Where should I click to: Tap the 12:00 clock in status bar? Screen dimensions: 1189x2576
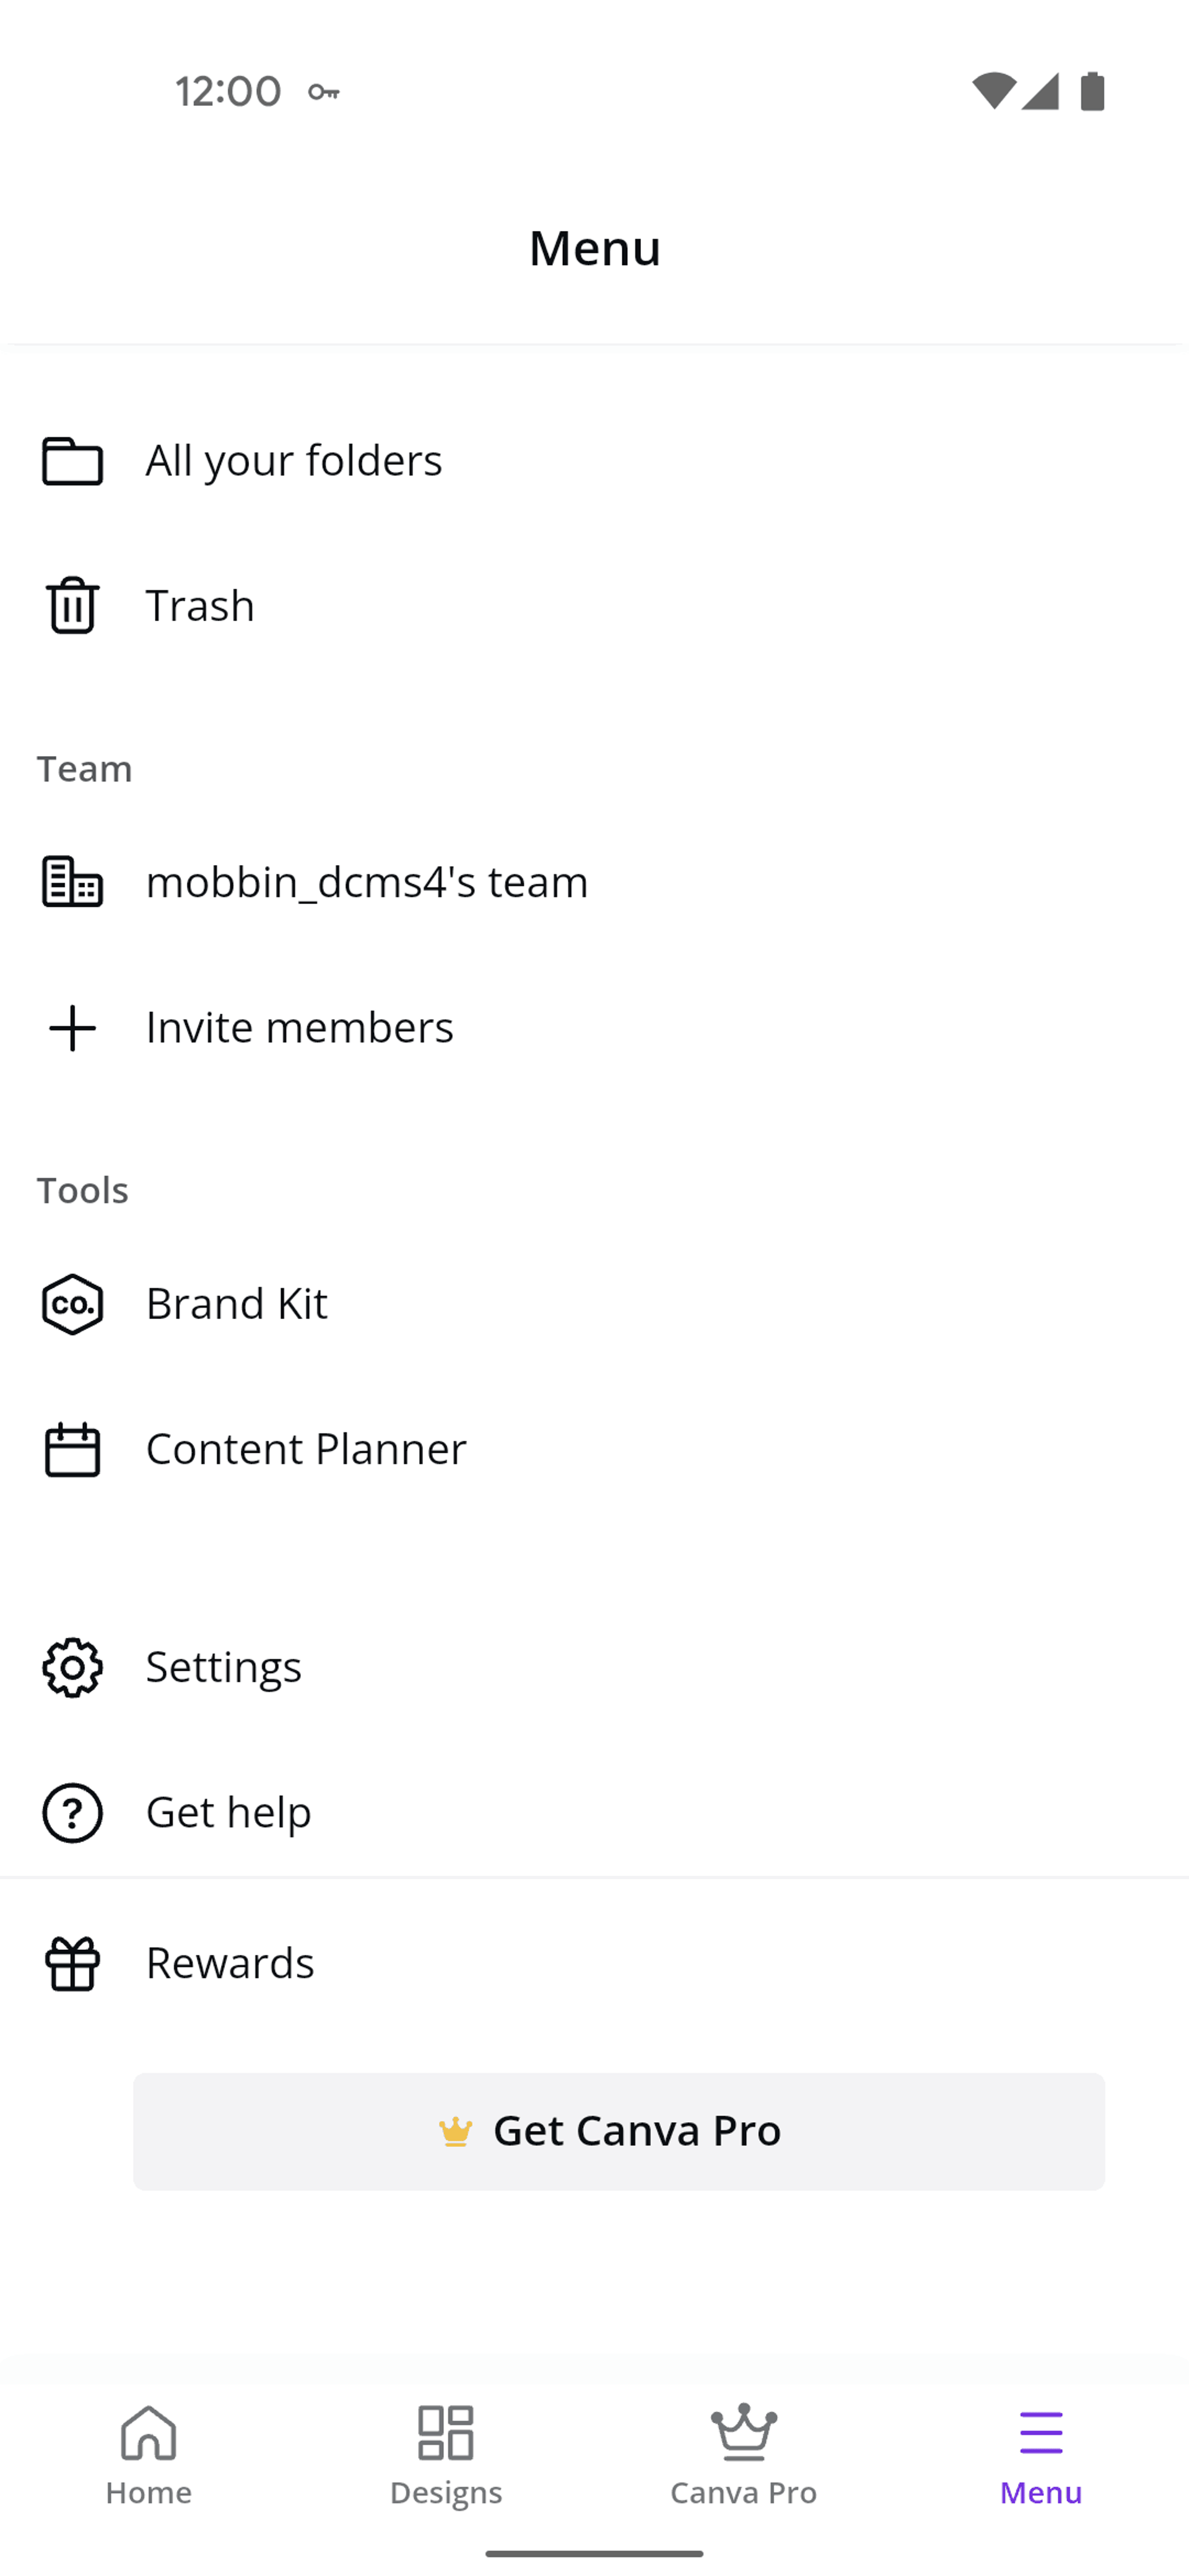(x=228, y=92)
